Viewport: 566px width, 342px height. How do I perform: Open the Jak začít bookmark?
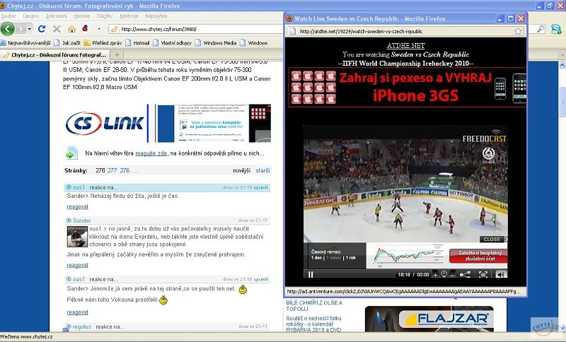click(x=67, y=43)
